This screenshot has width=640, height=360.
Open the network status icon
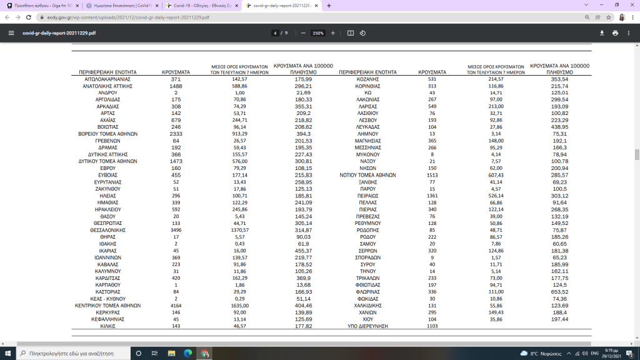(577, 354)
